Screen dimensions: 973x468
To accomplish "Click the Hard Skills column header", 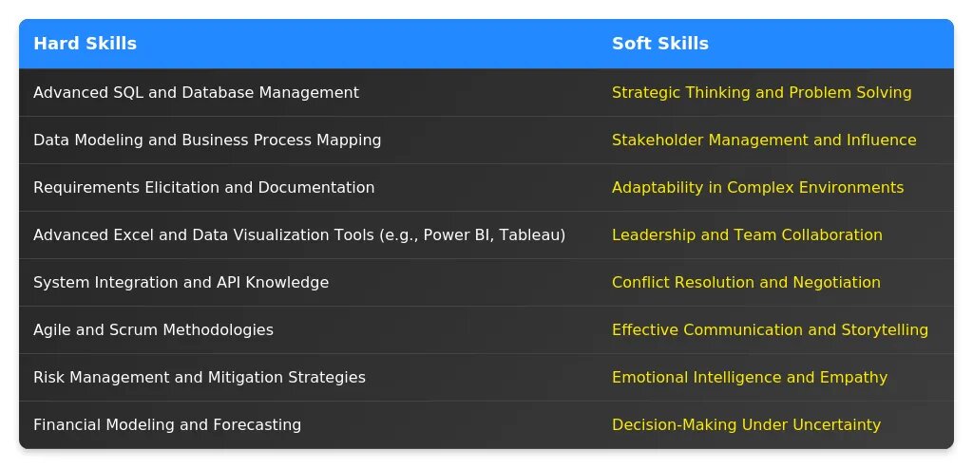I will click(85, 44).
